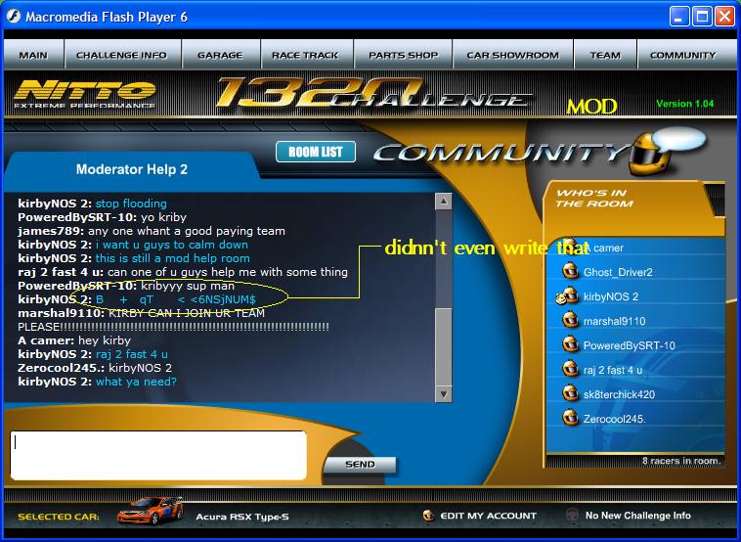Click the ROOM LIST button
Screen dimensions: 741x542
pos(316,152)
